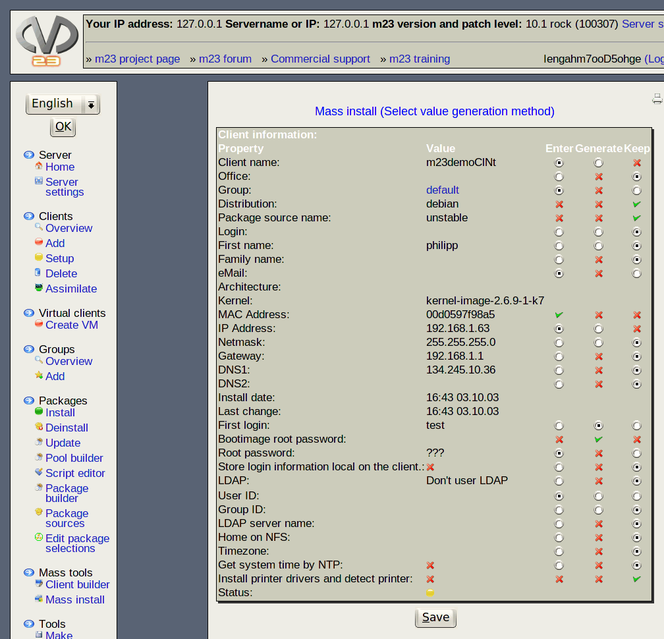Click the Assimilate icon under Clients

click(x=39, y=288)
